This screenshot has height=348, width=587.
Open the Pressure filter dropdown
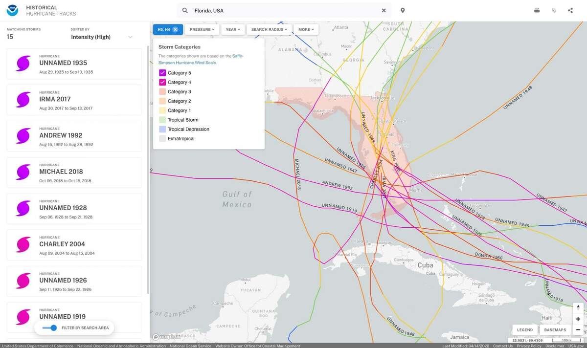pos(202,29)
